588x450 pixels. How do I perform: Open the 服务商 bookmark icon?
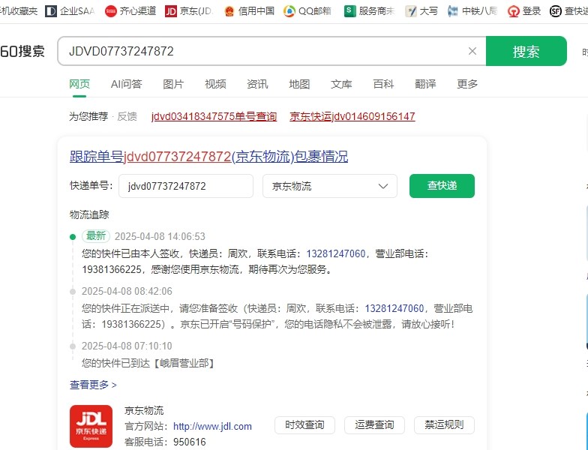(349, 11)
